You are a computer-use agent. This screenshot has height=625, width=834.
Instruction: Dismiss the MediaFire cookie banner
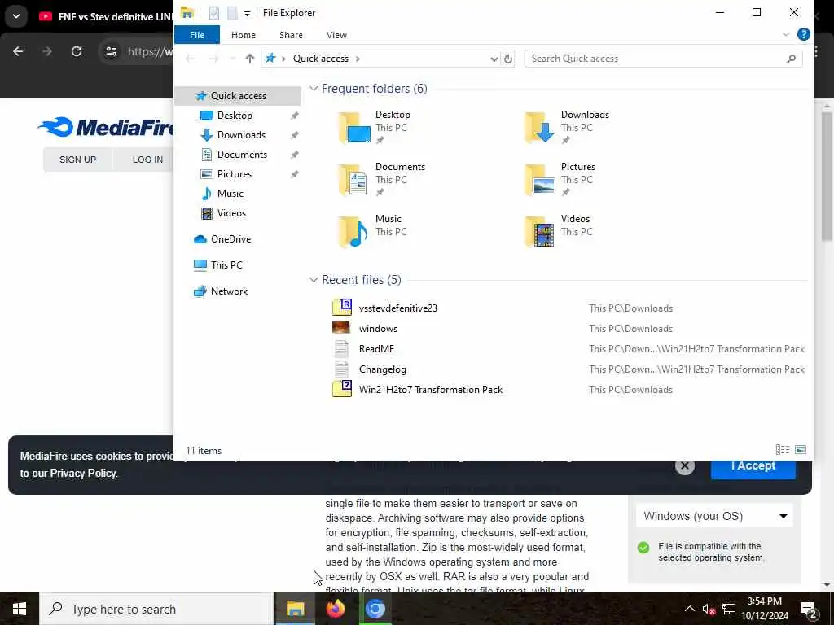click(x=684, y=466)
